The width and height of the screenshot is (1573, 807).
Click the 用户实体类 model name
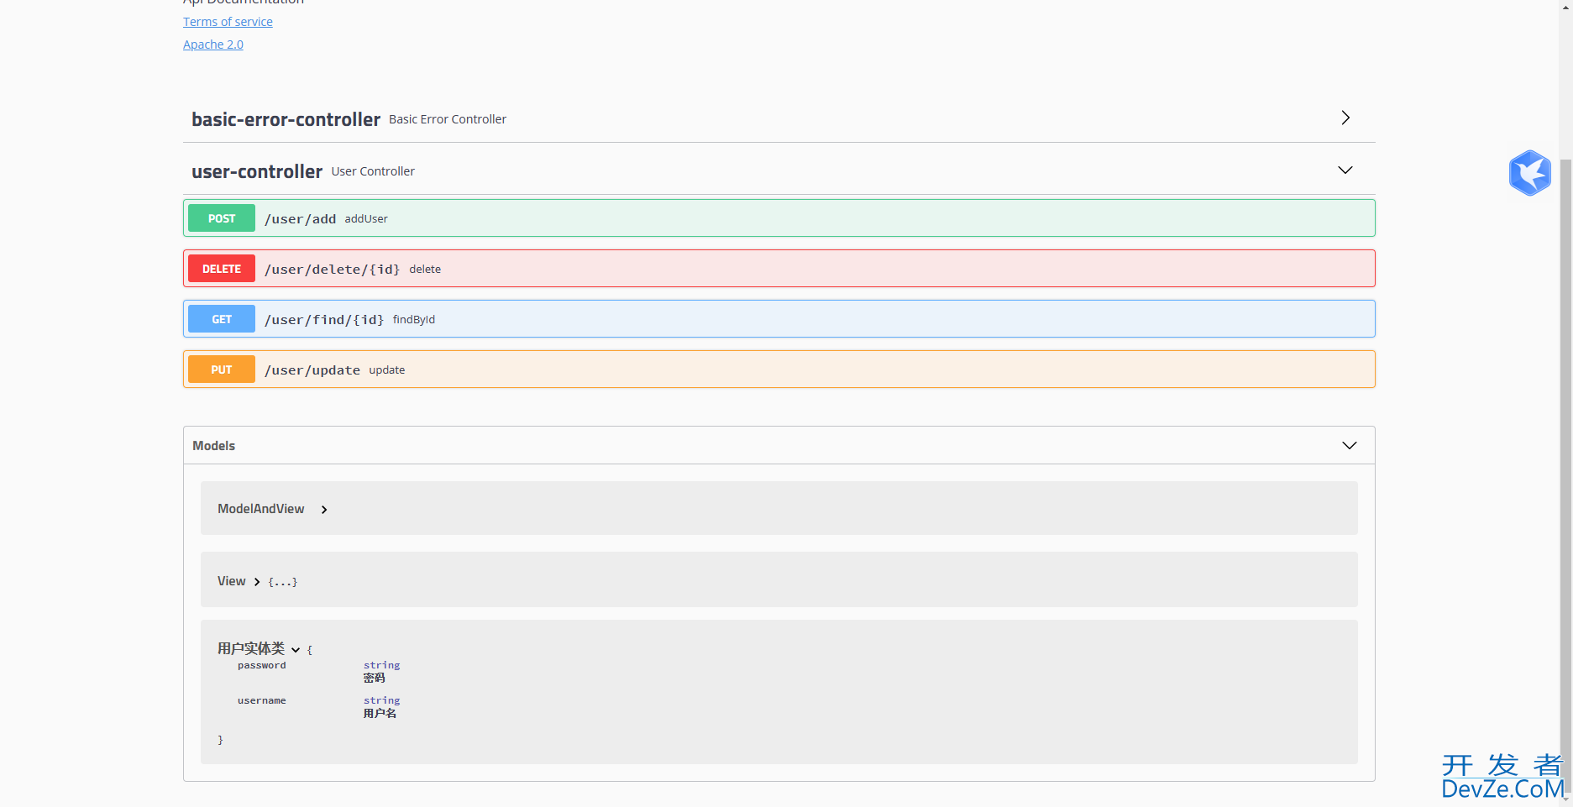[251, 648]
